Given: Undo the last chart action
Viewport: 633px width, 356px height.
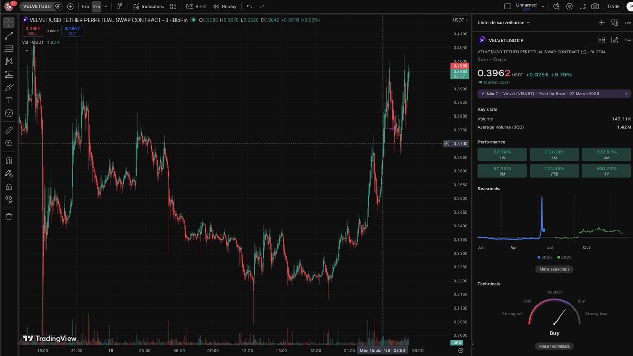Looking at the screenshot, I should tap(249, 6).
